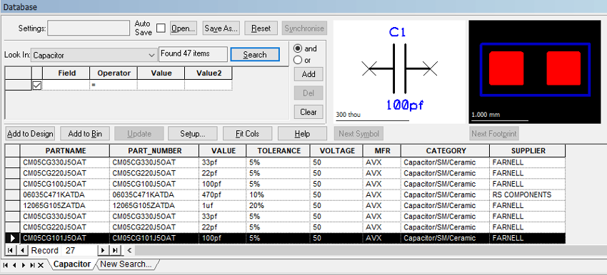
Task: Click the Found 47 items status field
Action: [x=194, y=54]
